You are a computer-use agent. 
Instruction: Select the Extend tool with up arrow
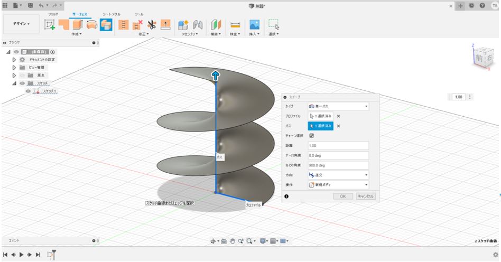click(165, 25)
